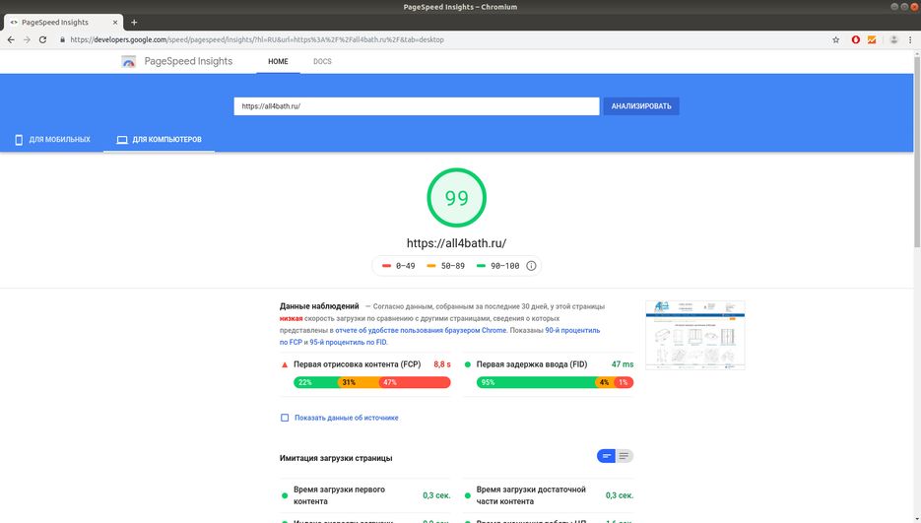921x523 pixels.
Task: Click the mobile phone icon in the tab bar
Action: 19,140
